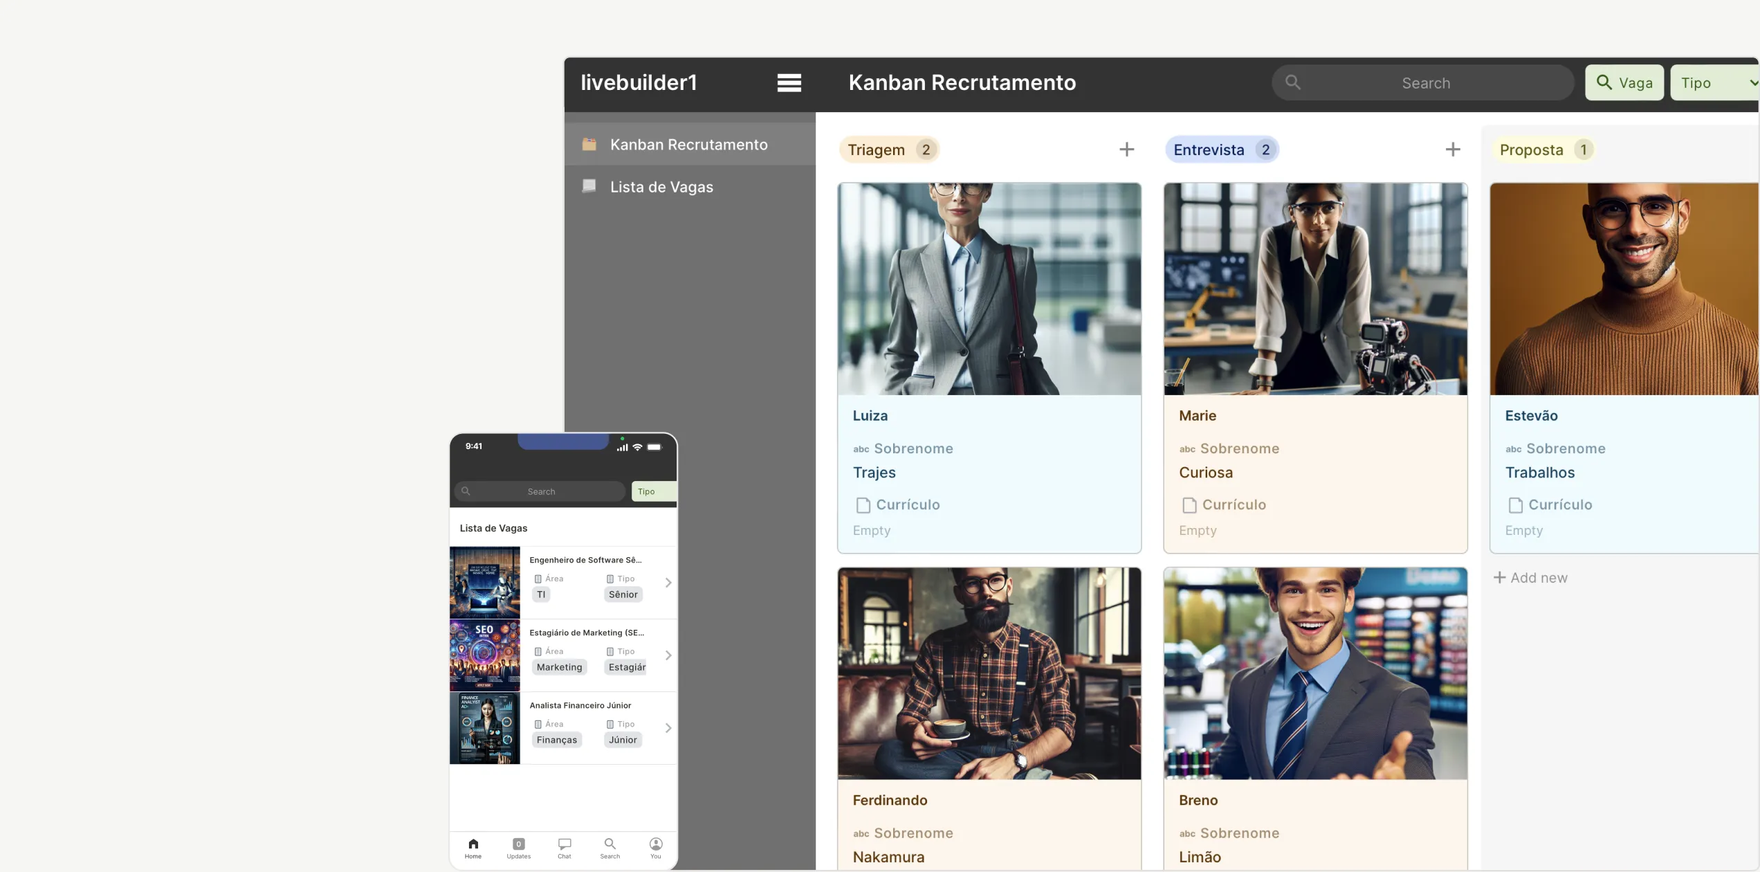The height and width of the screenshot is (872, 1760).
Task: Open the Tipo dropdown in the Kanban header
Action: point(1714,83)
